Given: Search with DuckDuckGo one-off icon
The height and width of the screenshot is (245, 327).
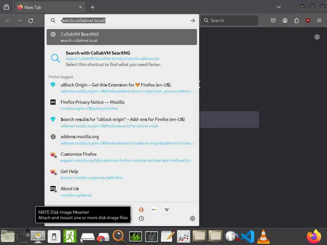Looking at the screenshot, I should [x=141, y=210].
